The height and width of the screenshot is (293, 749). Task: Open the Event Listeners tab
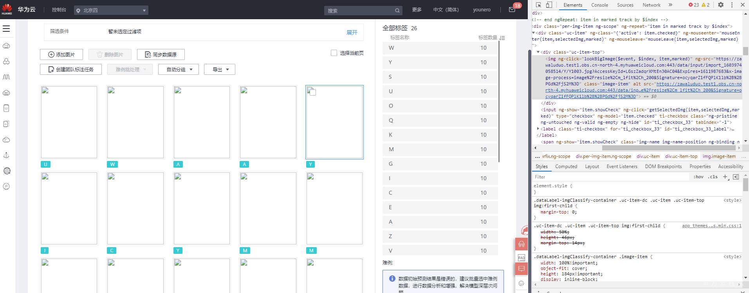click(622, 166)
